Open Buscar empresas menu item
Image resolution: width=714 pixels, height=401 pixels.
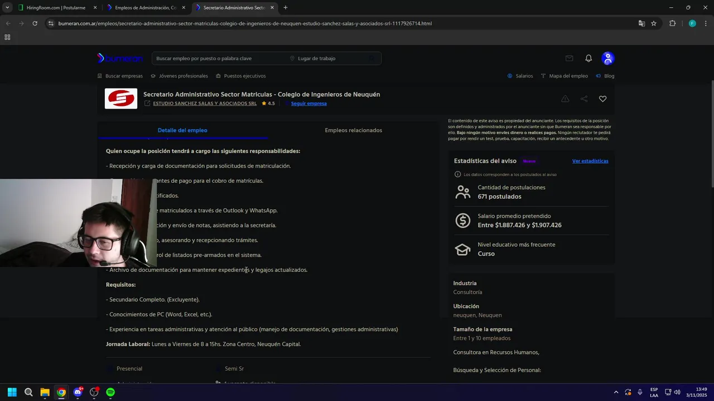(x=120, y=76)
